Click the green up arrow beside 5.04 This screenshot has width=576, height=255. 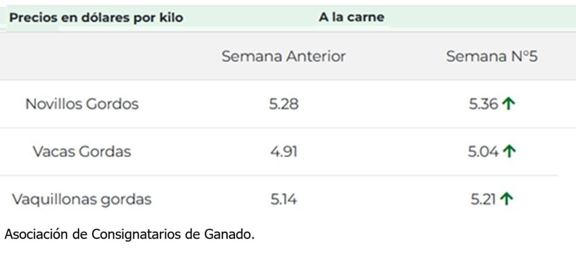coord(509,151)
